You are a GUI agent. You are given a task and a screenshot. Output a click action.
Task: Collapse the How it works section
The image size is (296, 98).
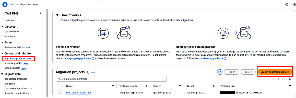click(57, 15)
